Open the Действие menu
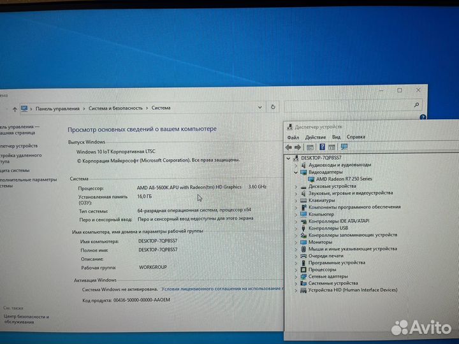The image size is (459, 344). [315, 137]
